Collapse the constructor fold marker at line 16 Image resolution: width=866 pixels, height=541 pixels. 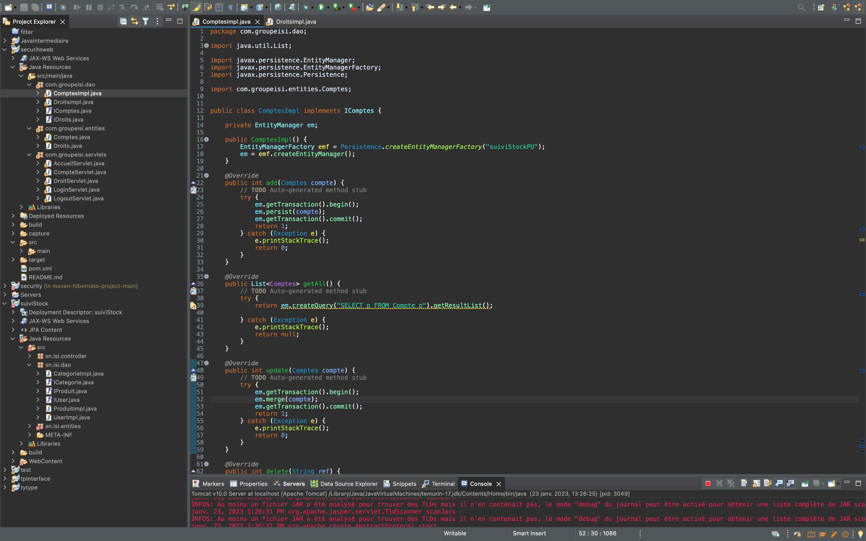[206, 140]
